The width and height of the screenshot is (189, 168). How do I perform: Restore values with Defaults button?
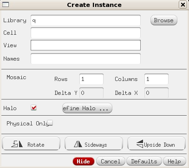click(x=144, y=162)
